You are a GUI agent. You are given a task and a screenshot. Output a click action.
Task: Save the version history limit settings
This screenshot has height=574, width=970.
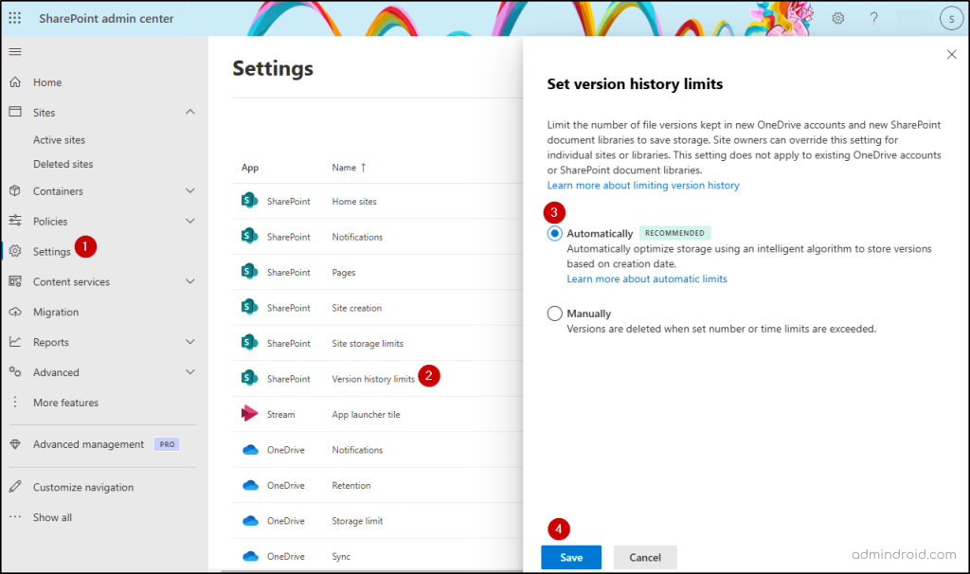pyautogui.click(x=570, y=557)
